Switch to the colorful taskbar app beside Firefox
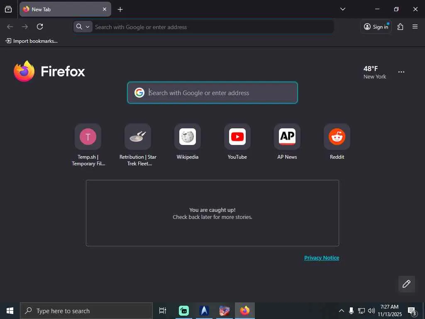Screen dimensions: 425x319 pyautogui.click(x=225, y=311)
